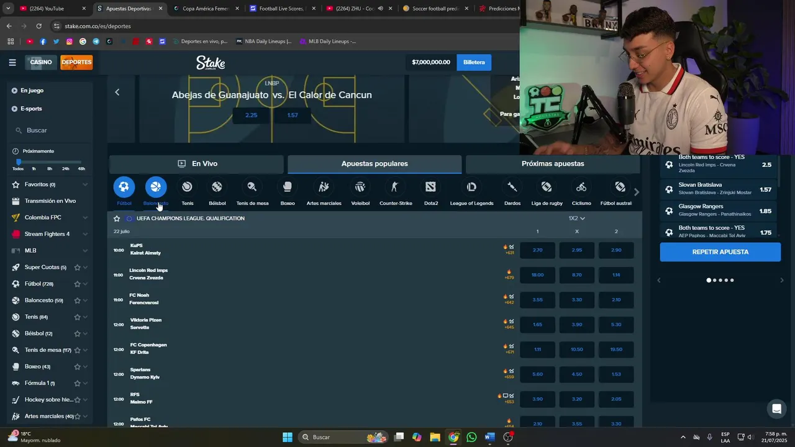The height and width of the screenshot is (447, 795).
Task: Star the Fórmula 1 sidebar item
Action: 77,383
